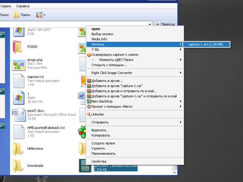The image size is (243, 182).
Task: Collapse the top left task pane section
Action: point(2,35)
